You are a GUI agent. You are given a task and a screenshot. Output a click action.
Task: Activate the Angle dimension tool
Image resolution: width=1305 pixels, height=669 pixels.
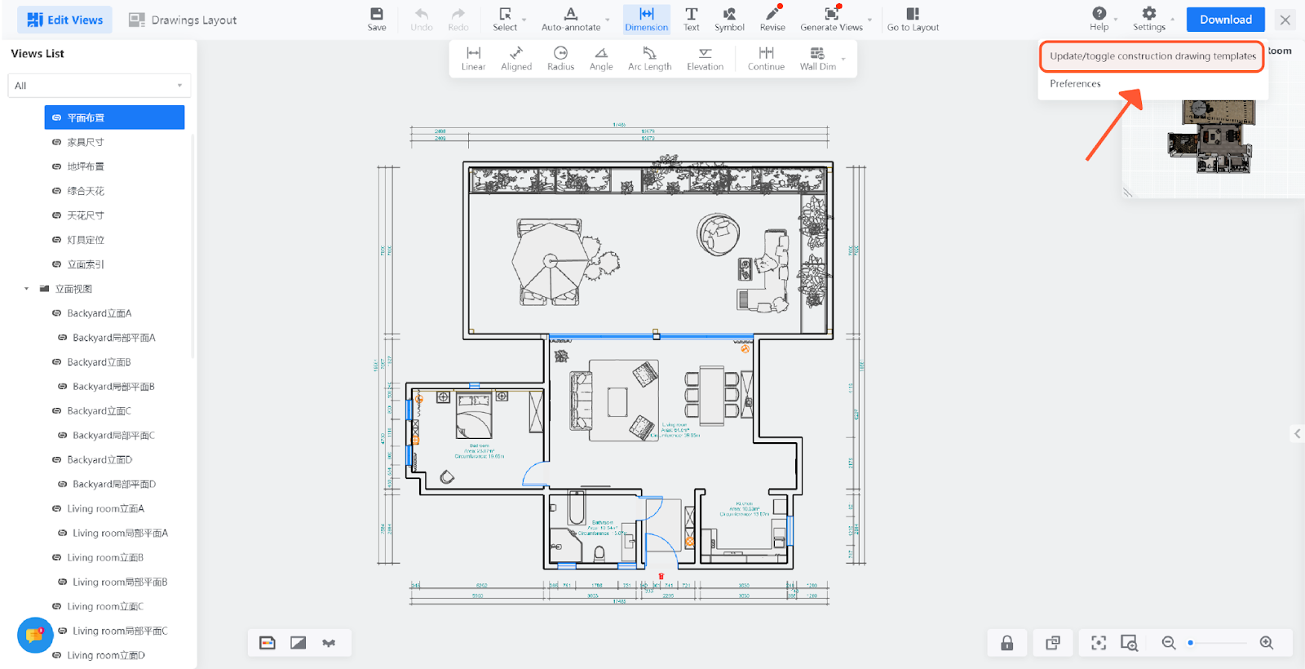tap(601, 59)
